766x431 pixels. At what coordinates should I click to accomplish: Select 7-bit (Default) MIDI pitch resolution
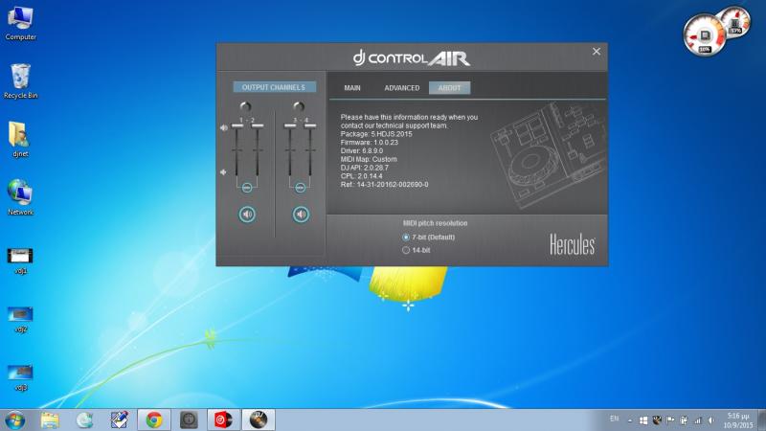[406, 237]
